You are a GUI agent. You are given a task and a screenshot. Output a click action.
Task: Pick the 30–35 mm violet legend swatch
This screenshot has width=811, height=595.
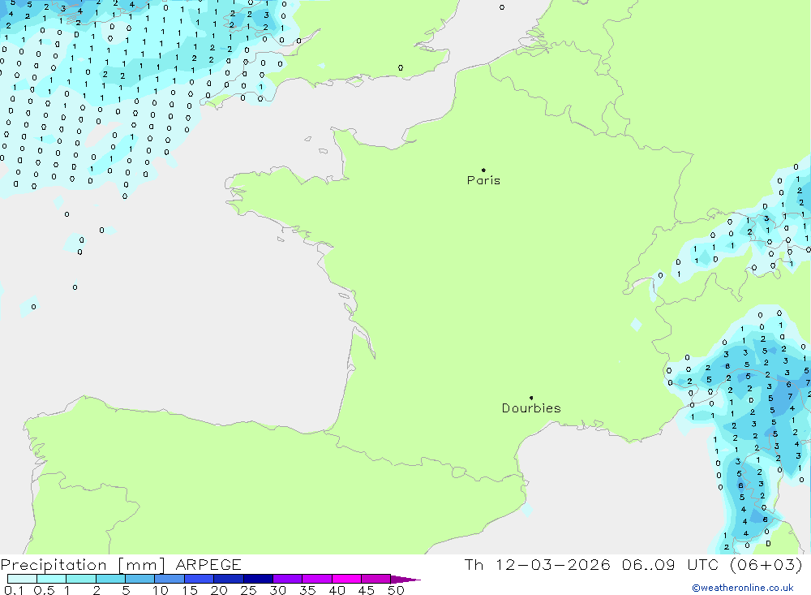click(x=287, y=579)
